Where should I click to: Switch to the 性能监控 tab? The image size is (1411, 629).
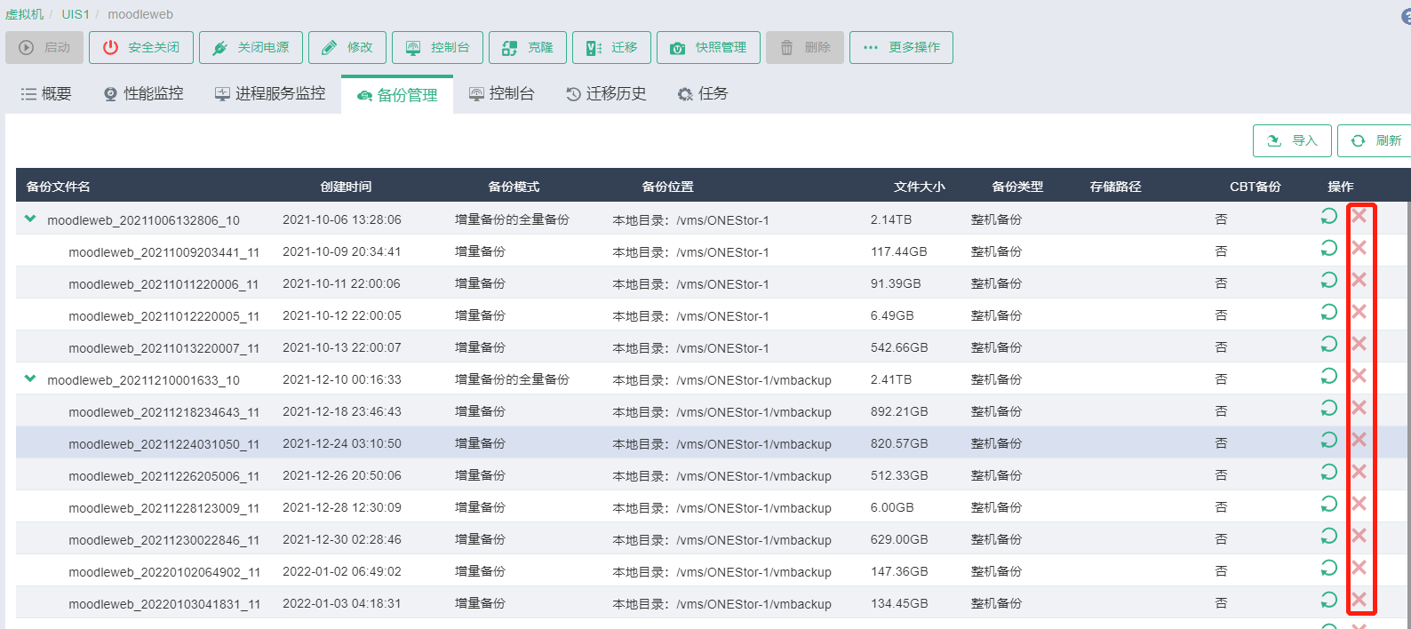[x=144, y=94]
